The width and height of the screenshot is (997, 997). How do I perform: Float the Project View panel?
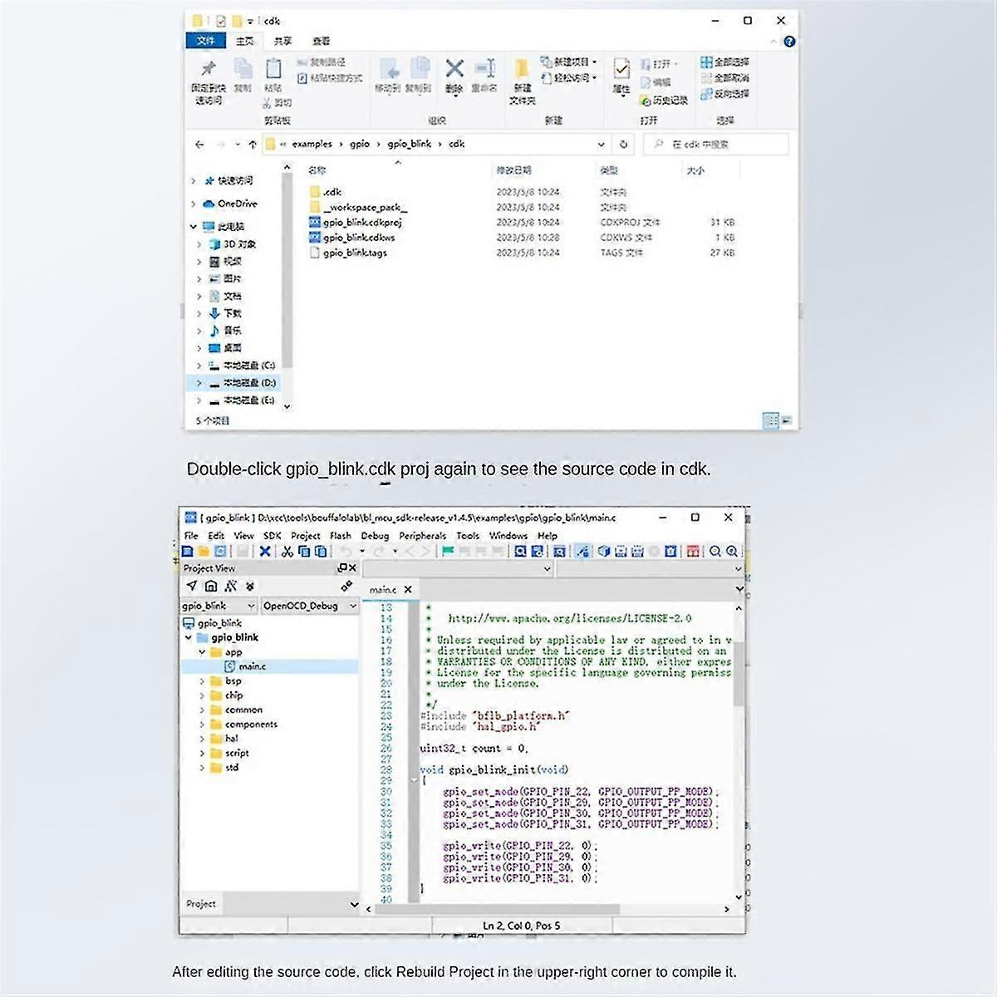click(x=342, y=568)
